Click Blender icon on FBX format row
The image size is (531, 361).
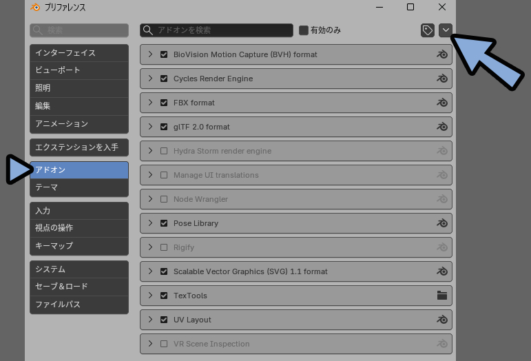pos(442,103)
